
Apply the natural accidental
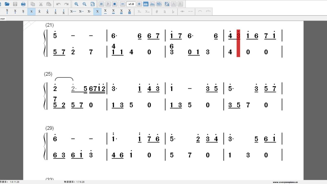[165, 11]
